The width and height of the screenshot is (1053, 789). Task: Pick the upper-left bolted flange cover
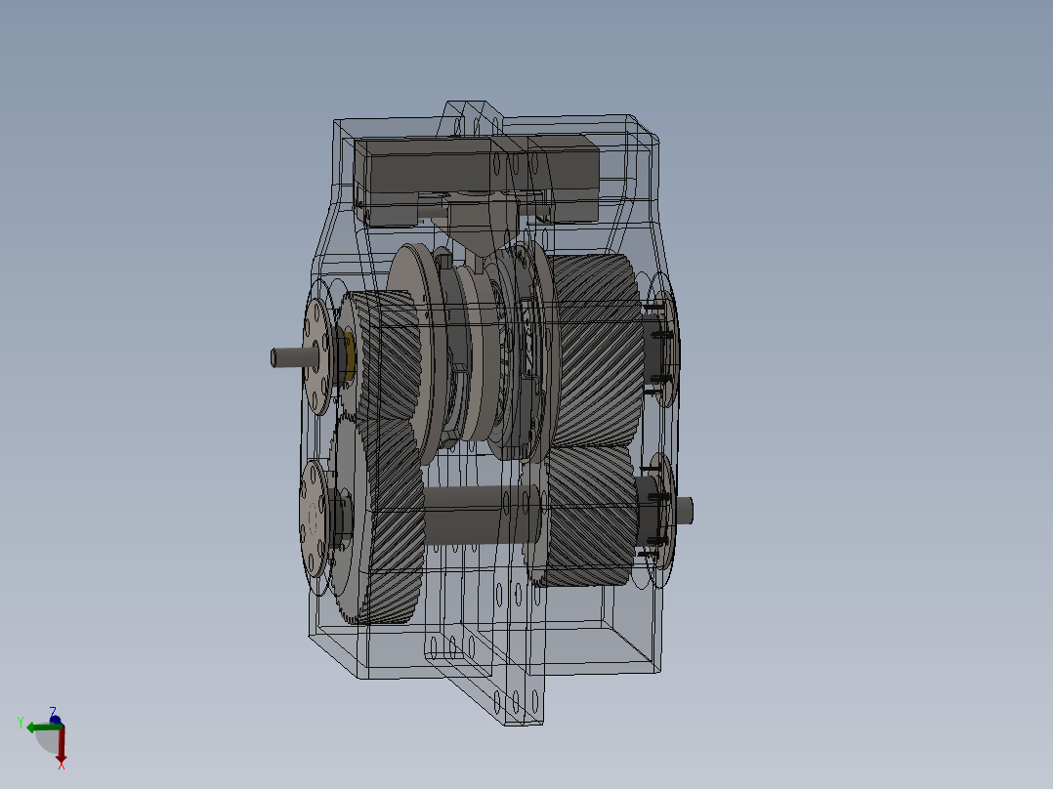316,356
